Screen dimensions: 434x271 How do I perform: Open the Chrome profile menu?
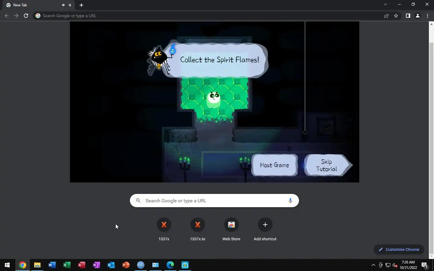point(418,16)
